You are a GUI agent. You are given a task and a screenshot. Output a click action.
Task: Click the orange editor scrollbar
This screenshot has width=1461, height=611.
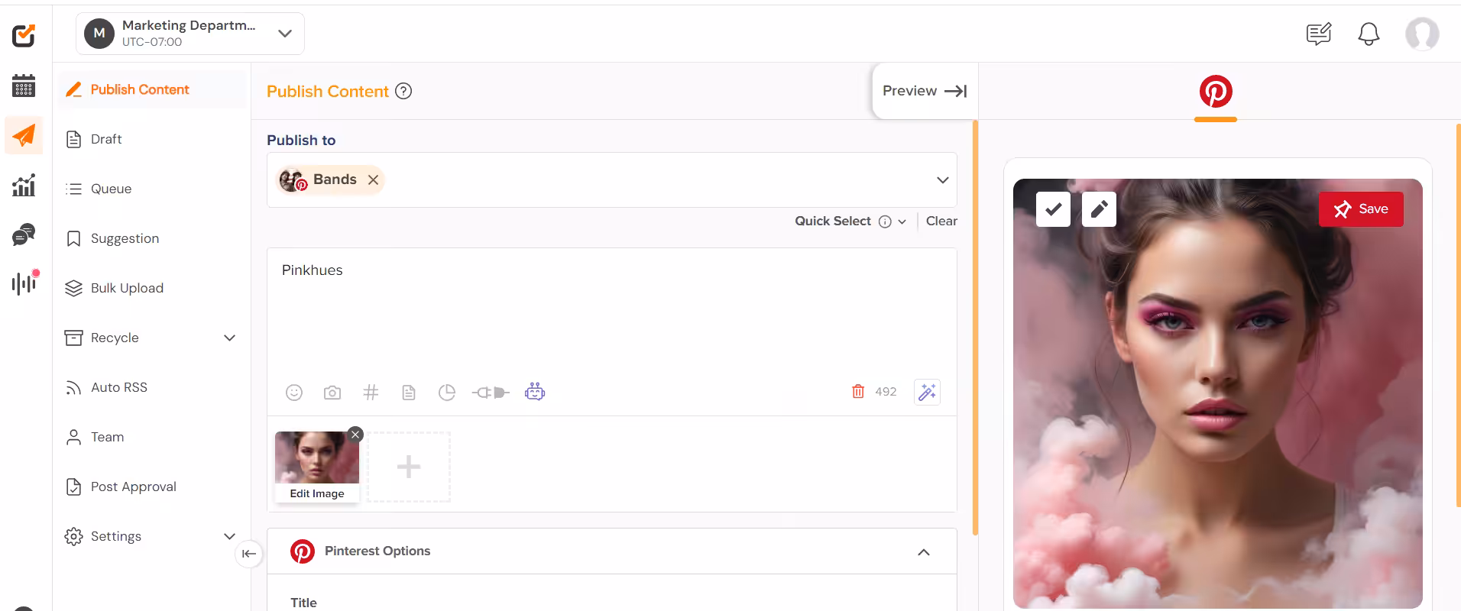[975, 328]
